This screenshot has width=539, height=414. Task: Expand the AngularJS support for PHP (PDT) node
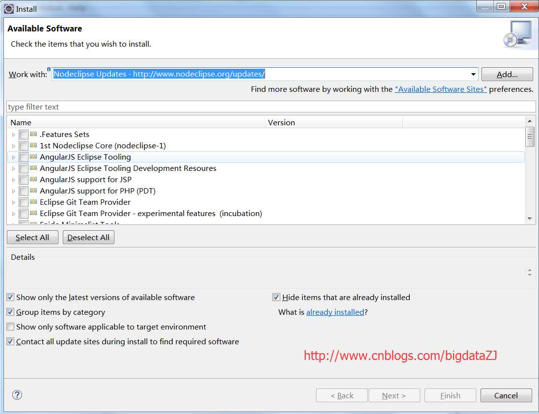coord(13,191)
